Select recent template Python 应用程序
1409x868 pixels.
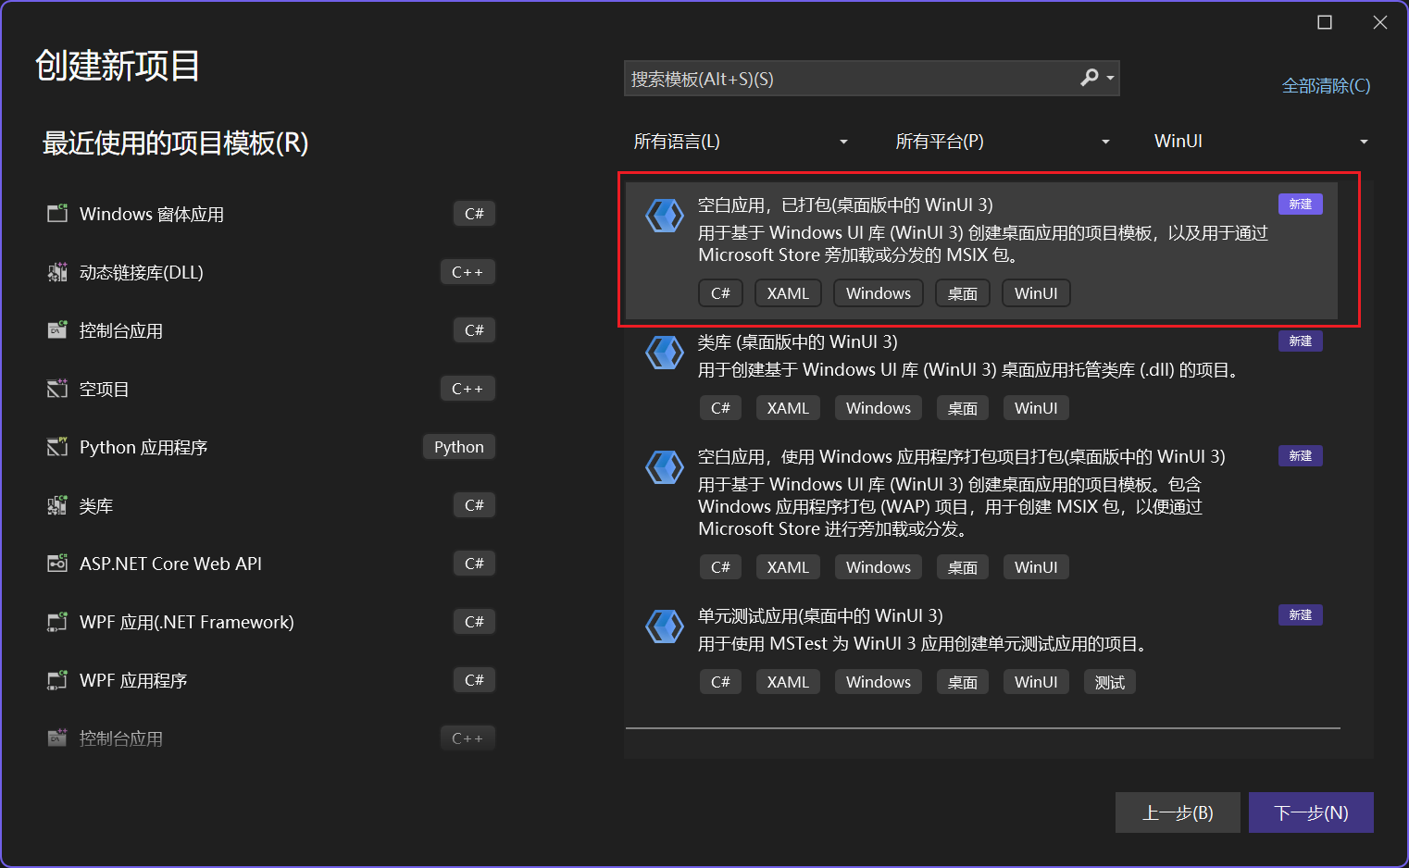[143, 447]
